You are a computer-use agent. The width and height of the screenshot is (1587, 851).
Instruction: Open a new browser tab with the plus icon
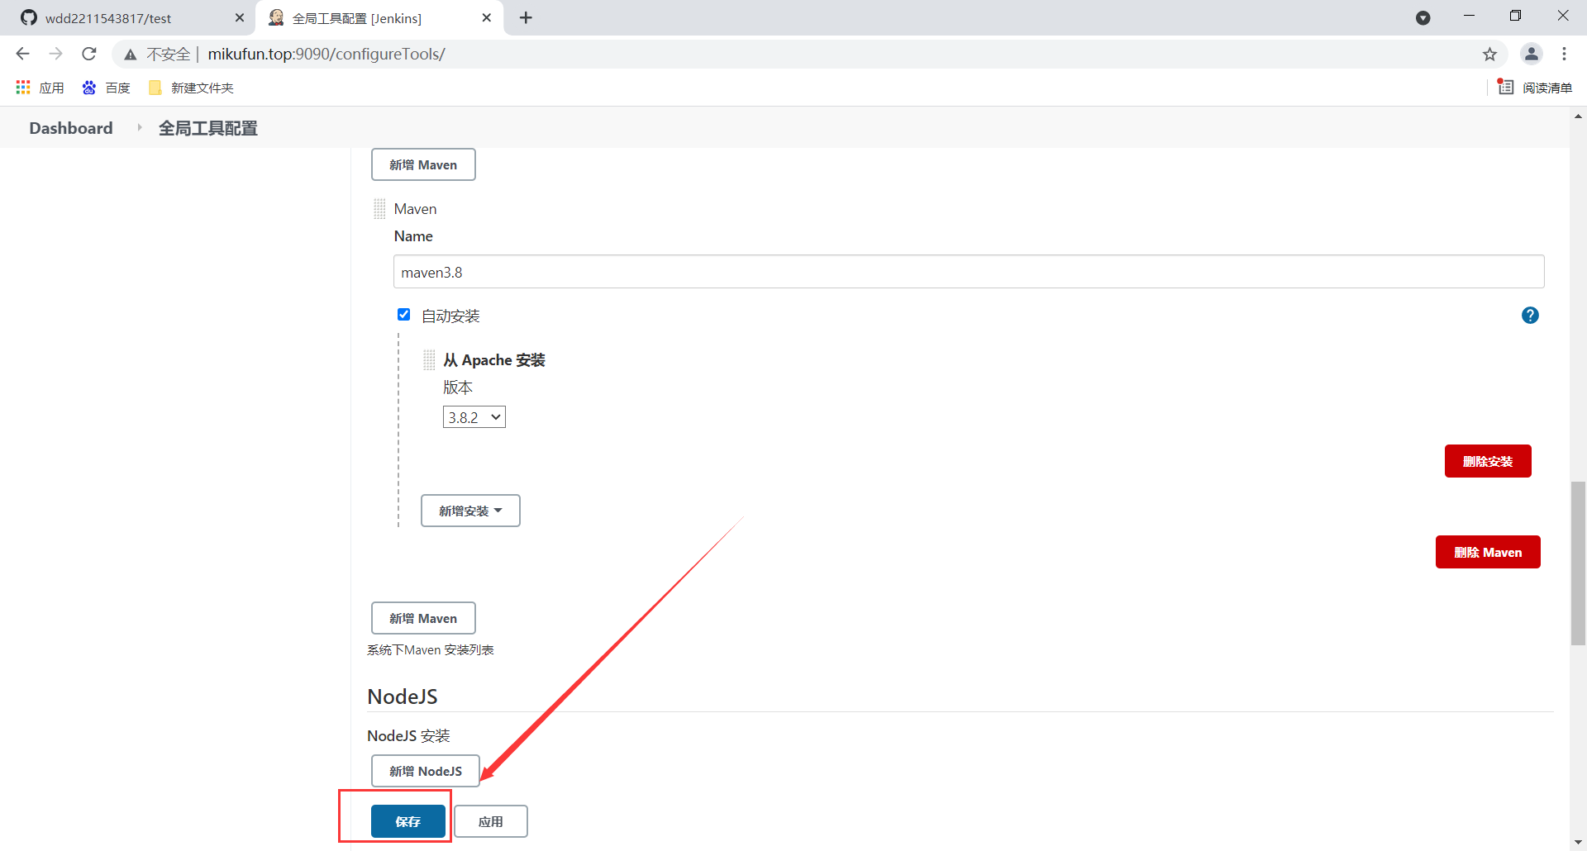(x=526, y=17)
